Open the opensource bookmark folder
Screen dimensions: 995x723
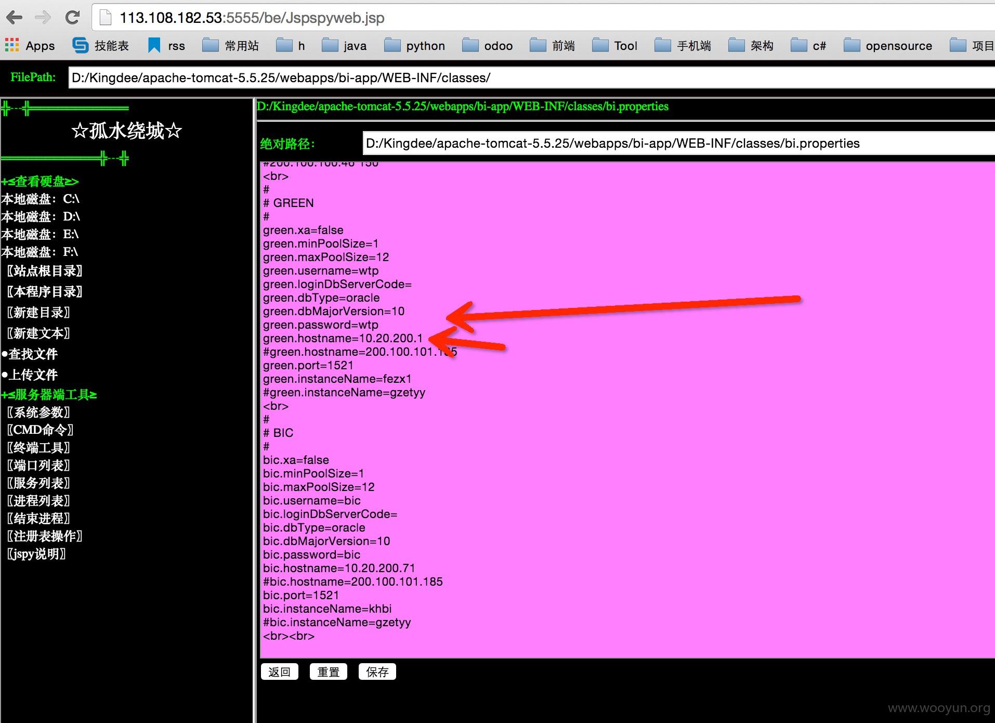[x=888, y=46]
